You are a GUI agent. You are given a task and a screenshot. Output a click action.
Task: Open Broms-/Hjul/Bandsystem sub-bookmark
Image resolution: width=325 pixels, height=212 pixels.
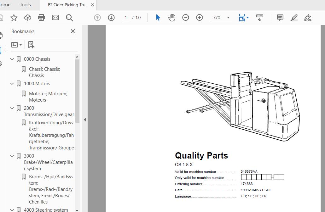tap(51, 189)
